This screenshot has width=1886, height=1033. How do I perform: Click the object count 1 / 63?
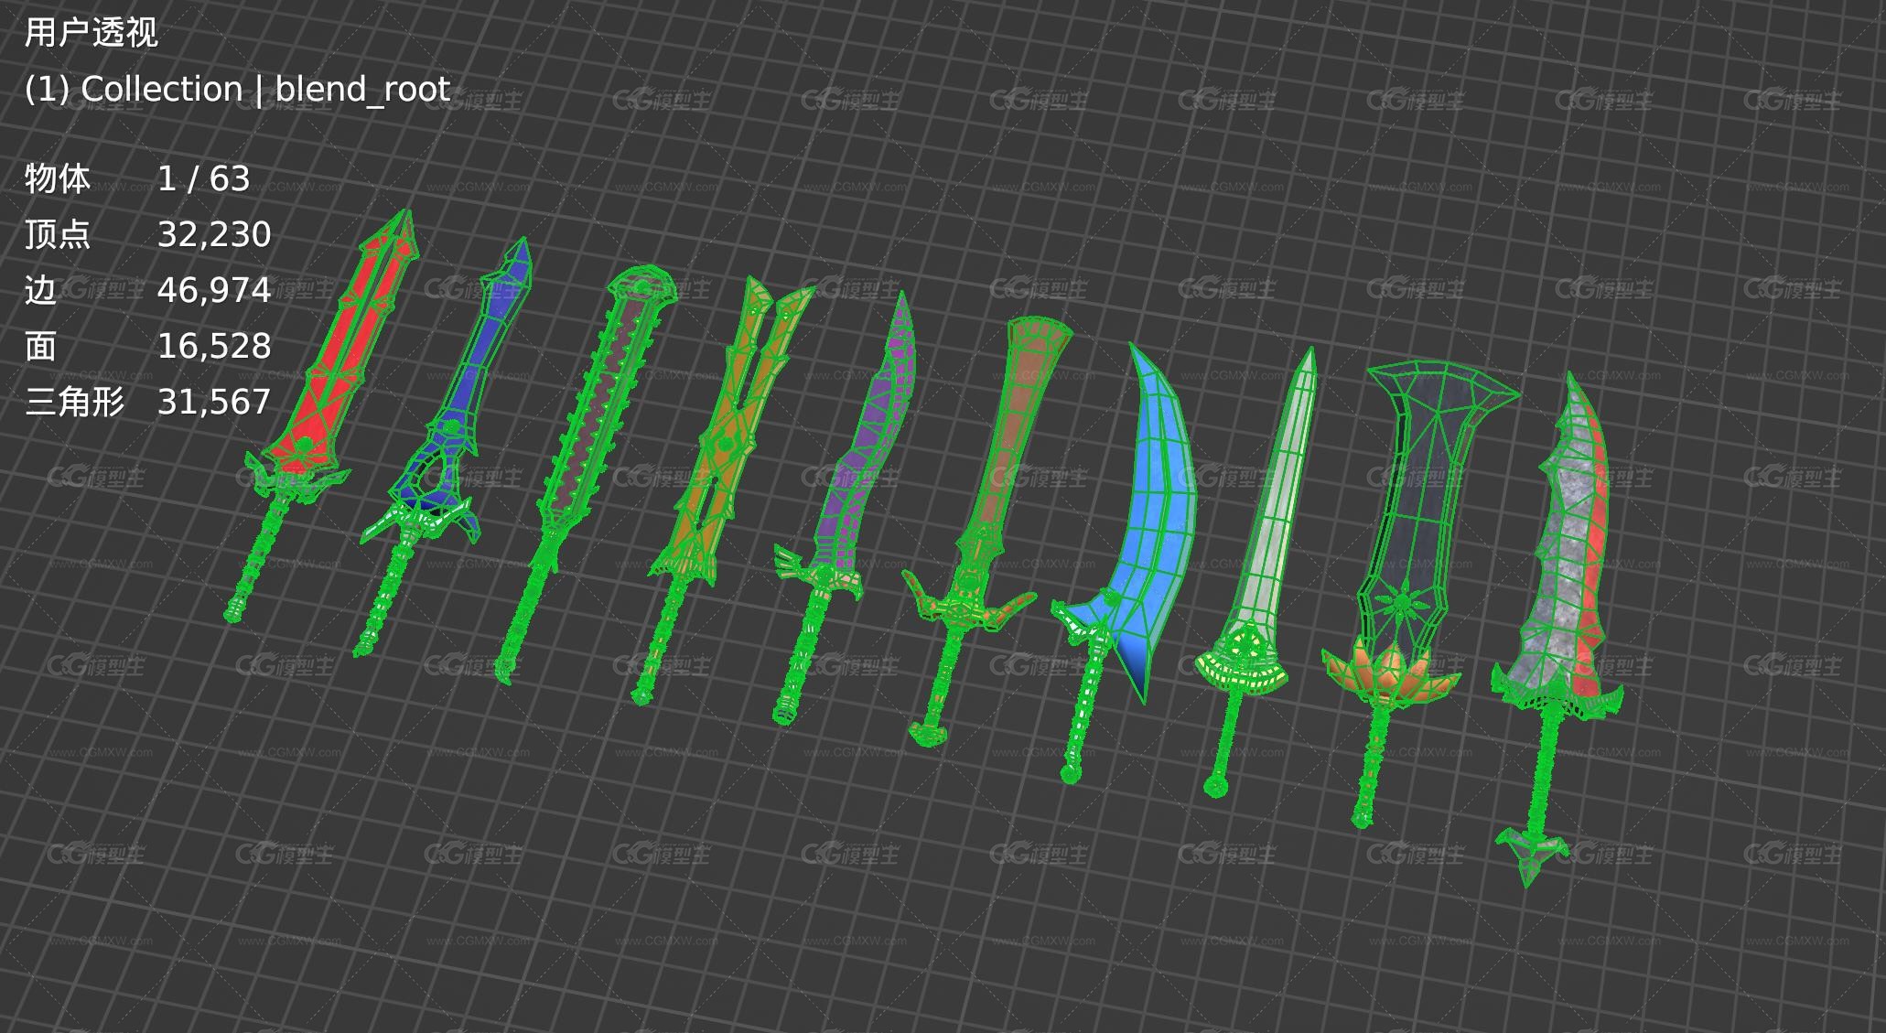click(x=203, y=178)
